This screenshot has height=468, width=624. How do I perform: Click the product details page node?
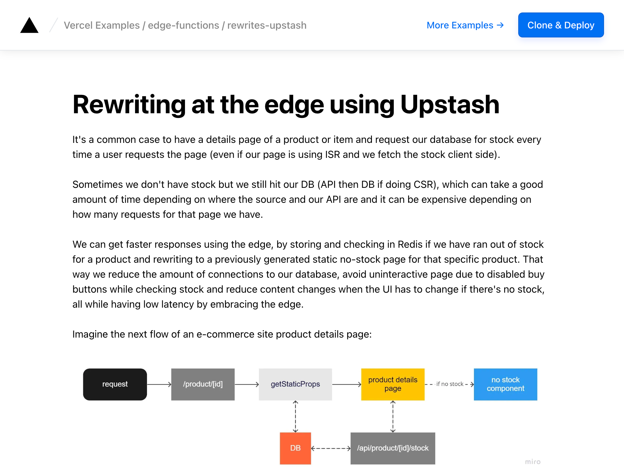pyautogui.click(x=393, y=384)
